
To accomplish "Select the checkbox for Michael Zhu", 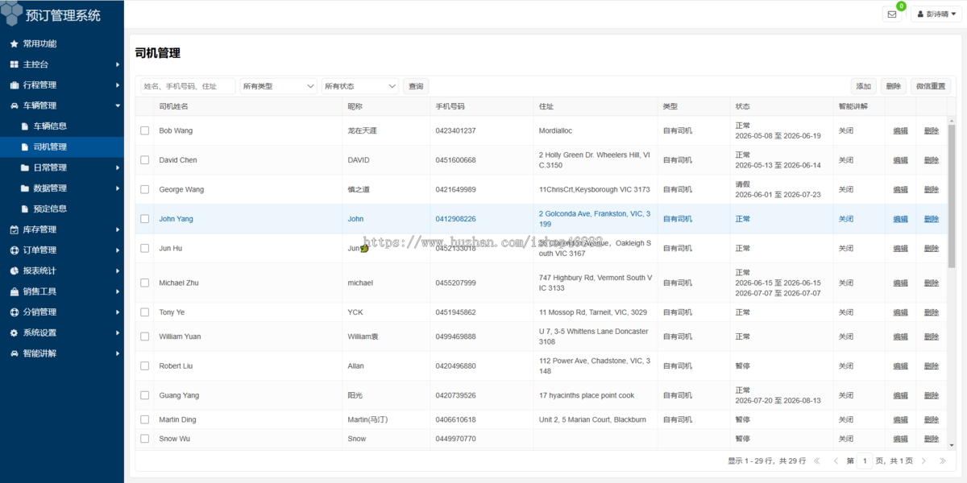I will pyautogui.click(x=145, y=283).
